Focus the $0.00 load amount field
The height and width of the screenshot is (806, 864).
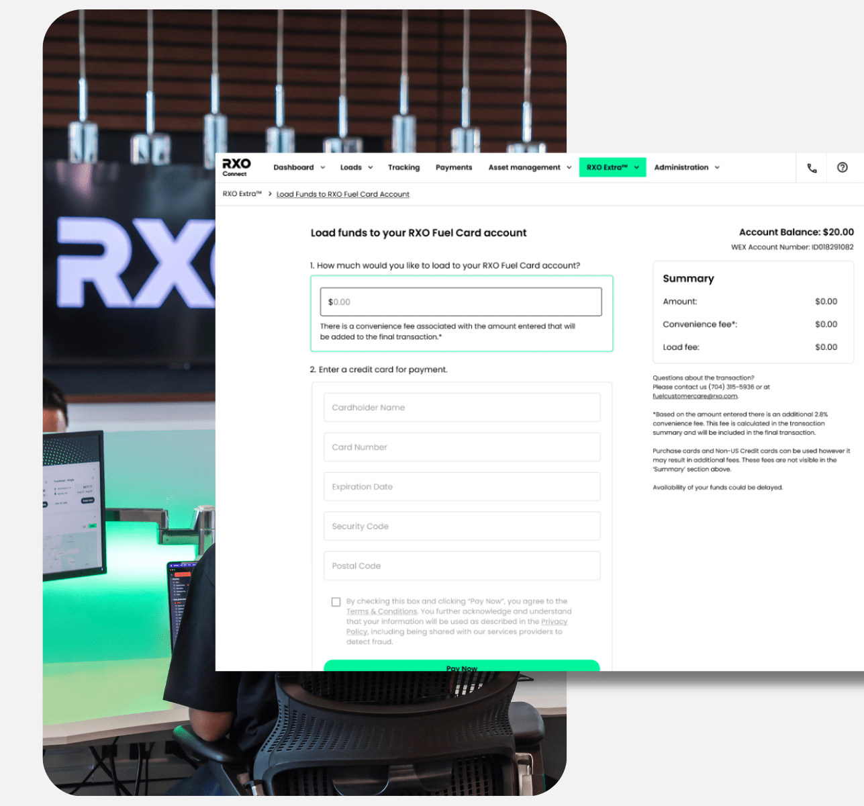[x=461, y=302]
